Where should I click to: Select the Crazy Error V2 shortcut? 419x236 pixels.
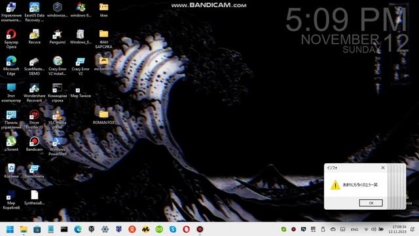click(81, 66)
